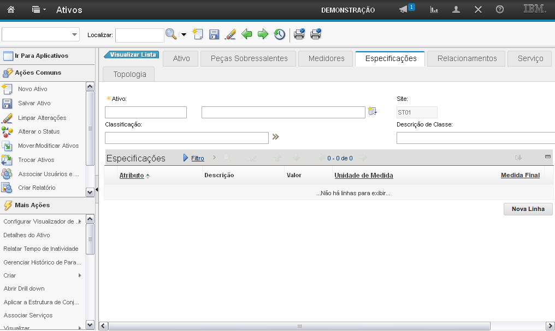Click the new asset toolbar icon
Screen dimensions: 555x331
(198, 34)
